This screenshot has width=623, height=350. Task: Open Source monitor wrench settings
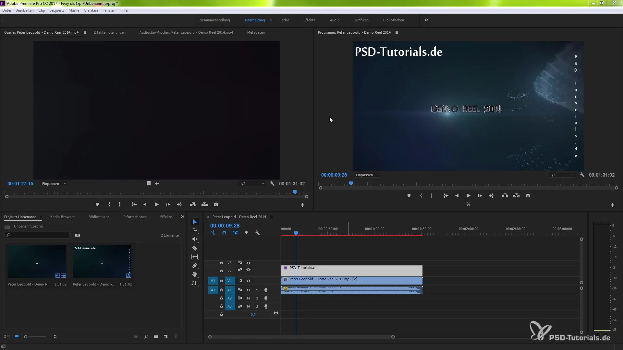tap(272, 184)
